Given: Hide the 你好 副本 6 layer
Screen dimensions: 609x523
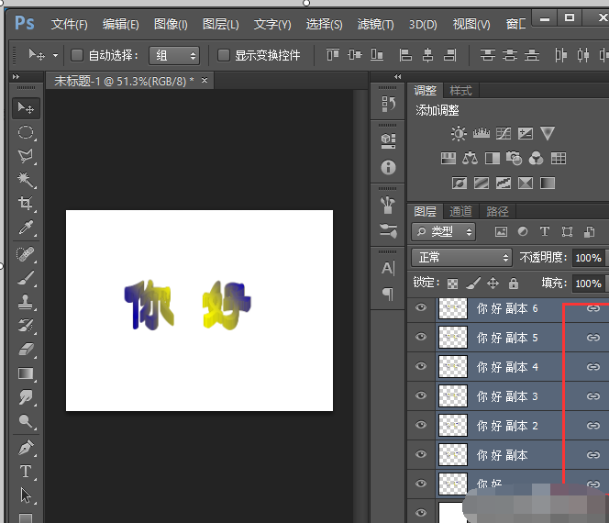Looking at the screenshot, I should [421, 308].
